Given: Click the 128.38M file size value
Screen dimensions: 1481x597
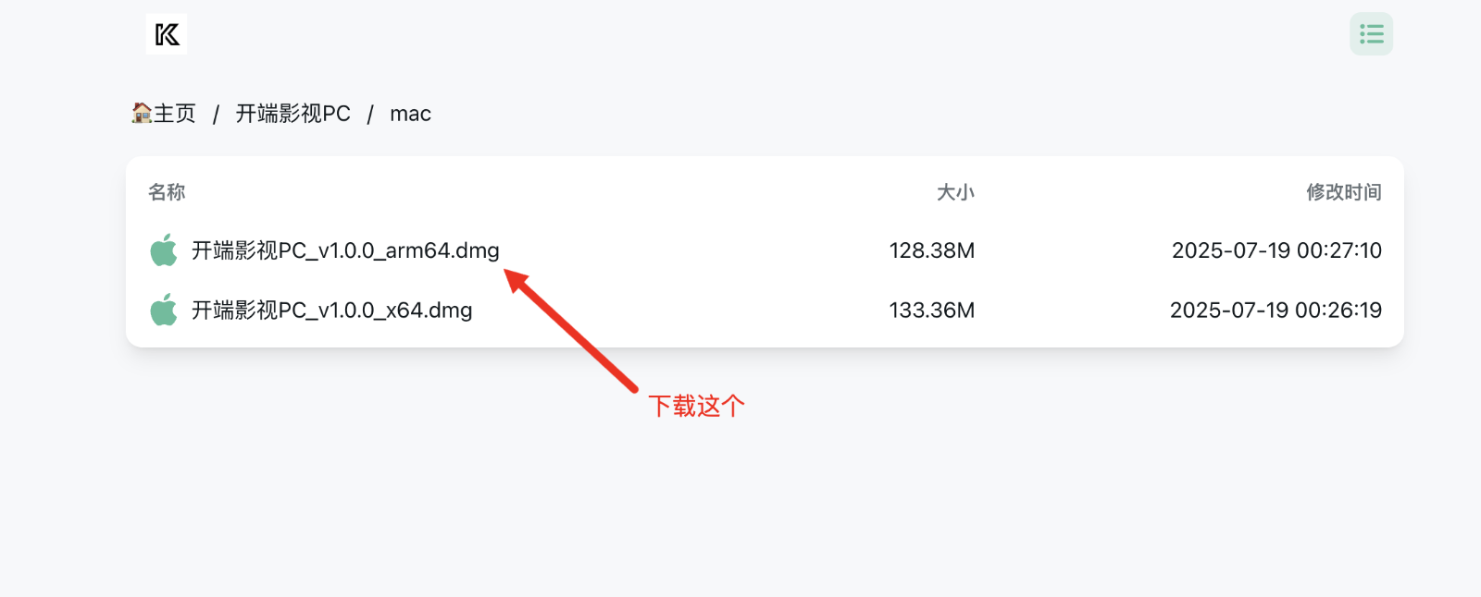Looking at the screenshot, I should 931,250.
